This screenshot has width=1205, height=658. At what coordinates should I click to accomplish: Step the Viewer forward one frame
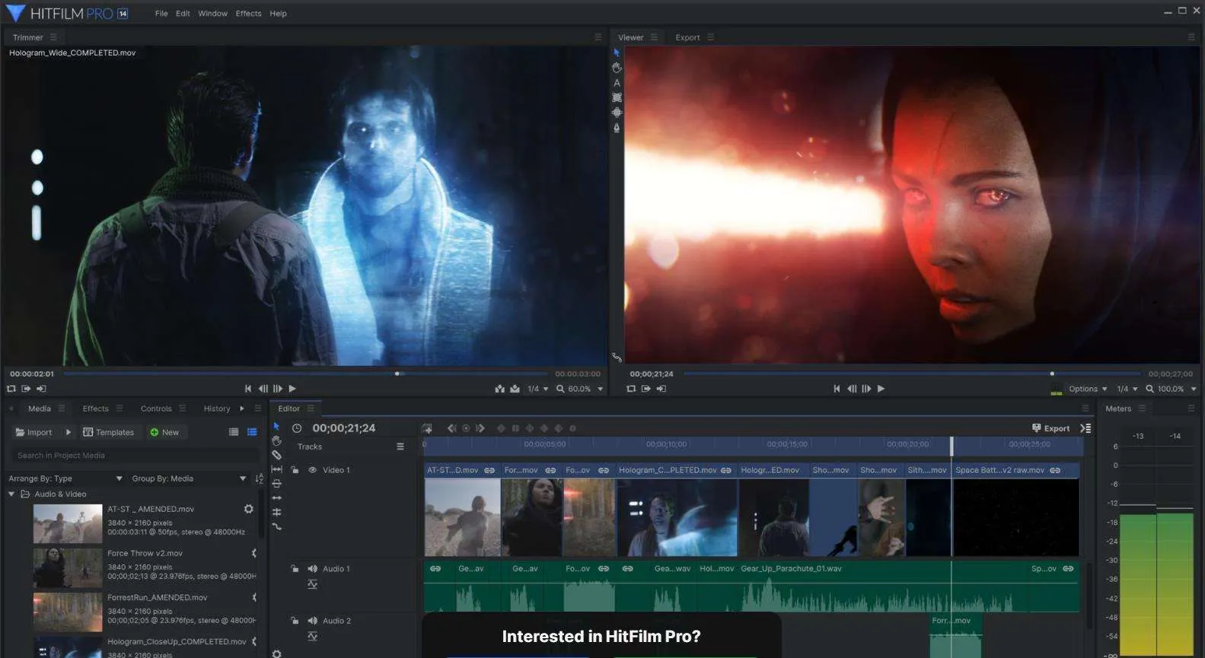866,389
